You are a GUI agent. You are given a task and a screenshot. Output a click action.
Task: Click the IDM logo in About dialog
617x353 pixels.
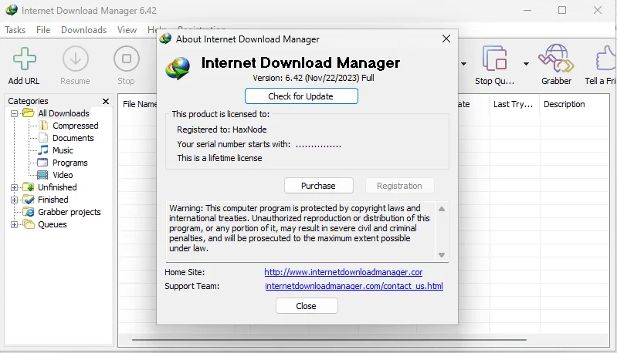click(178, 68)
